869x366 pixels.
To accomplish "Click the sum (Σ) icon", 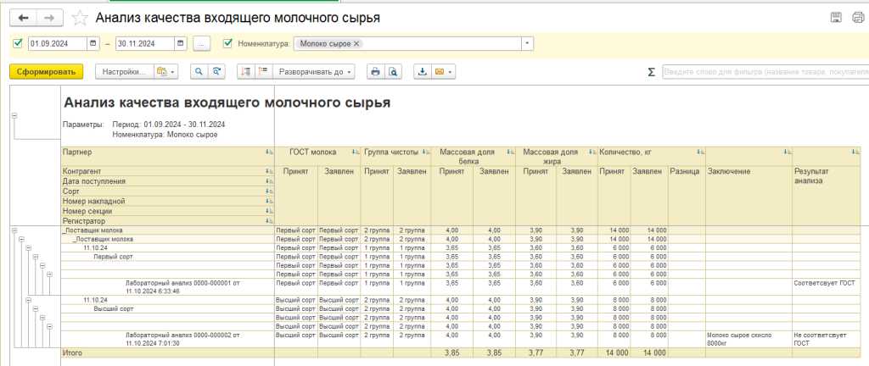I will click(651, 72).
